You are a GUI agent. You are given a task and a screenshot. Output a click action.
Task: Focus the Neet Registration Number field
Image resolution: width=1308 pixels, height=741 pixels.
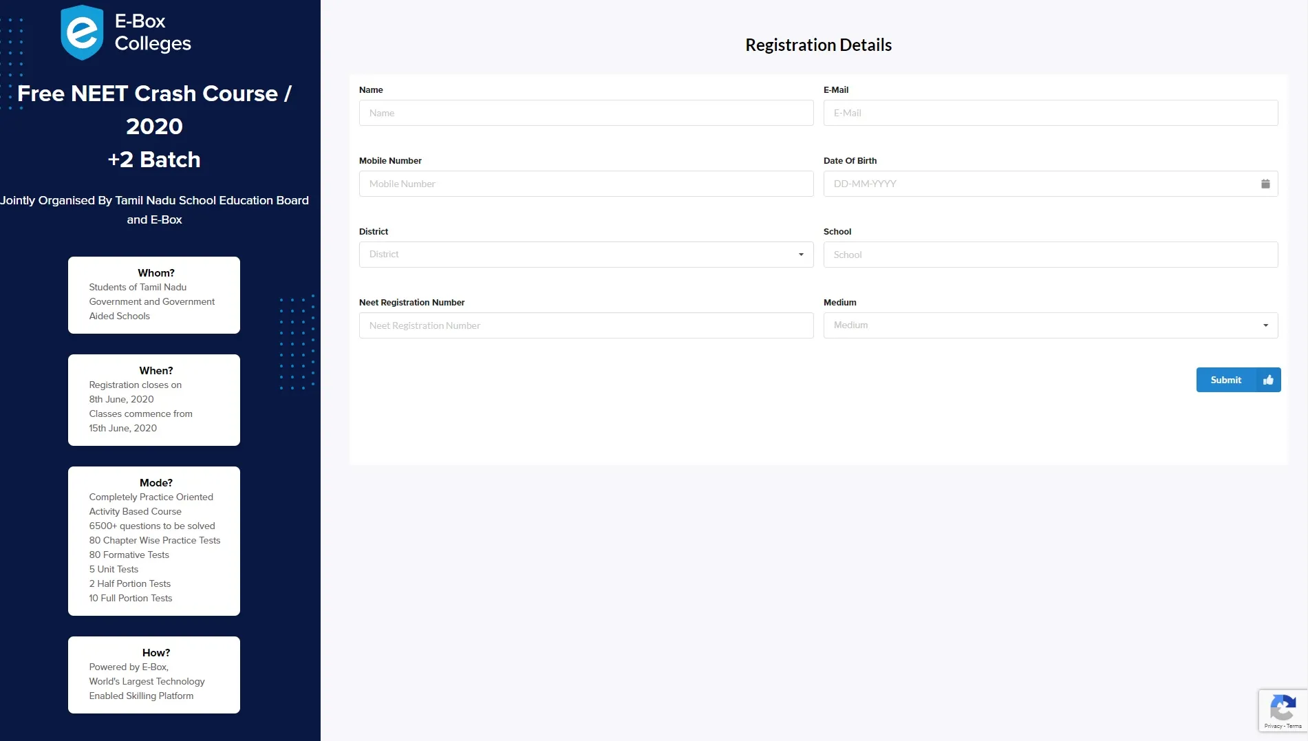[586, 325]
